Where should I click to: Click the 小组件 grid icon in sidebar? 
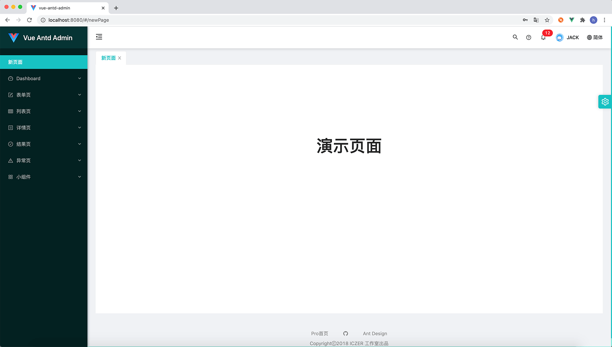(x=10, y=177)
